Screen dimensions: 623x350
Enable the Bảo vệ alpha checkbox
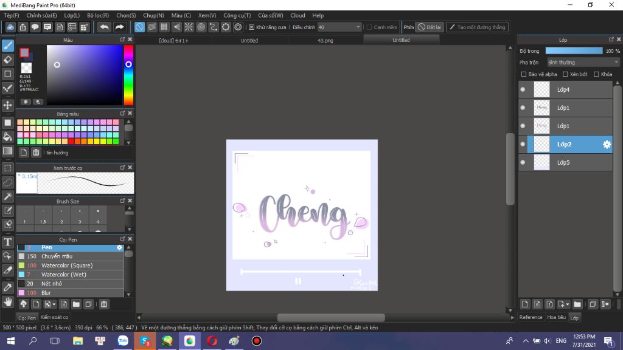524,74
